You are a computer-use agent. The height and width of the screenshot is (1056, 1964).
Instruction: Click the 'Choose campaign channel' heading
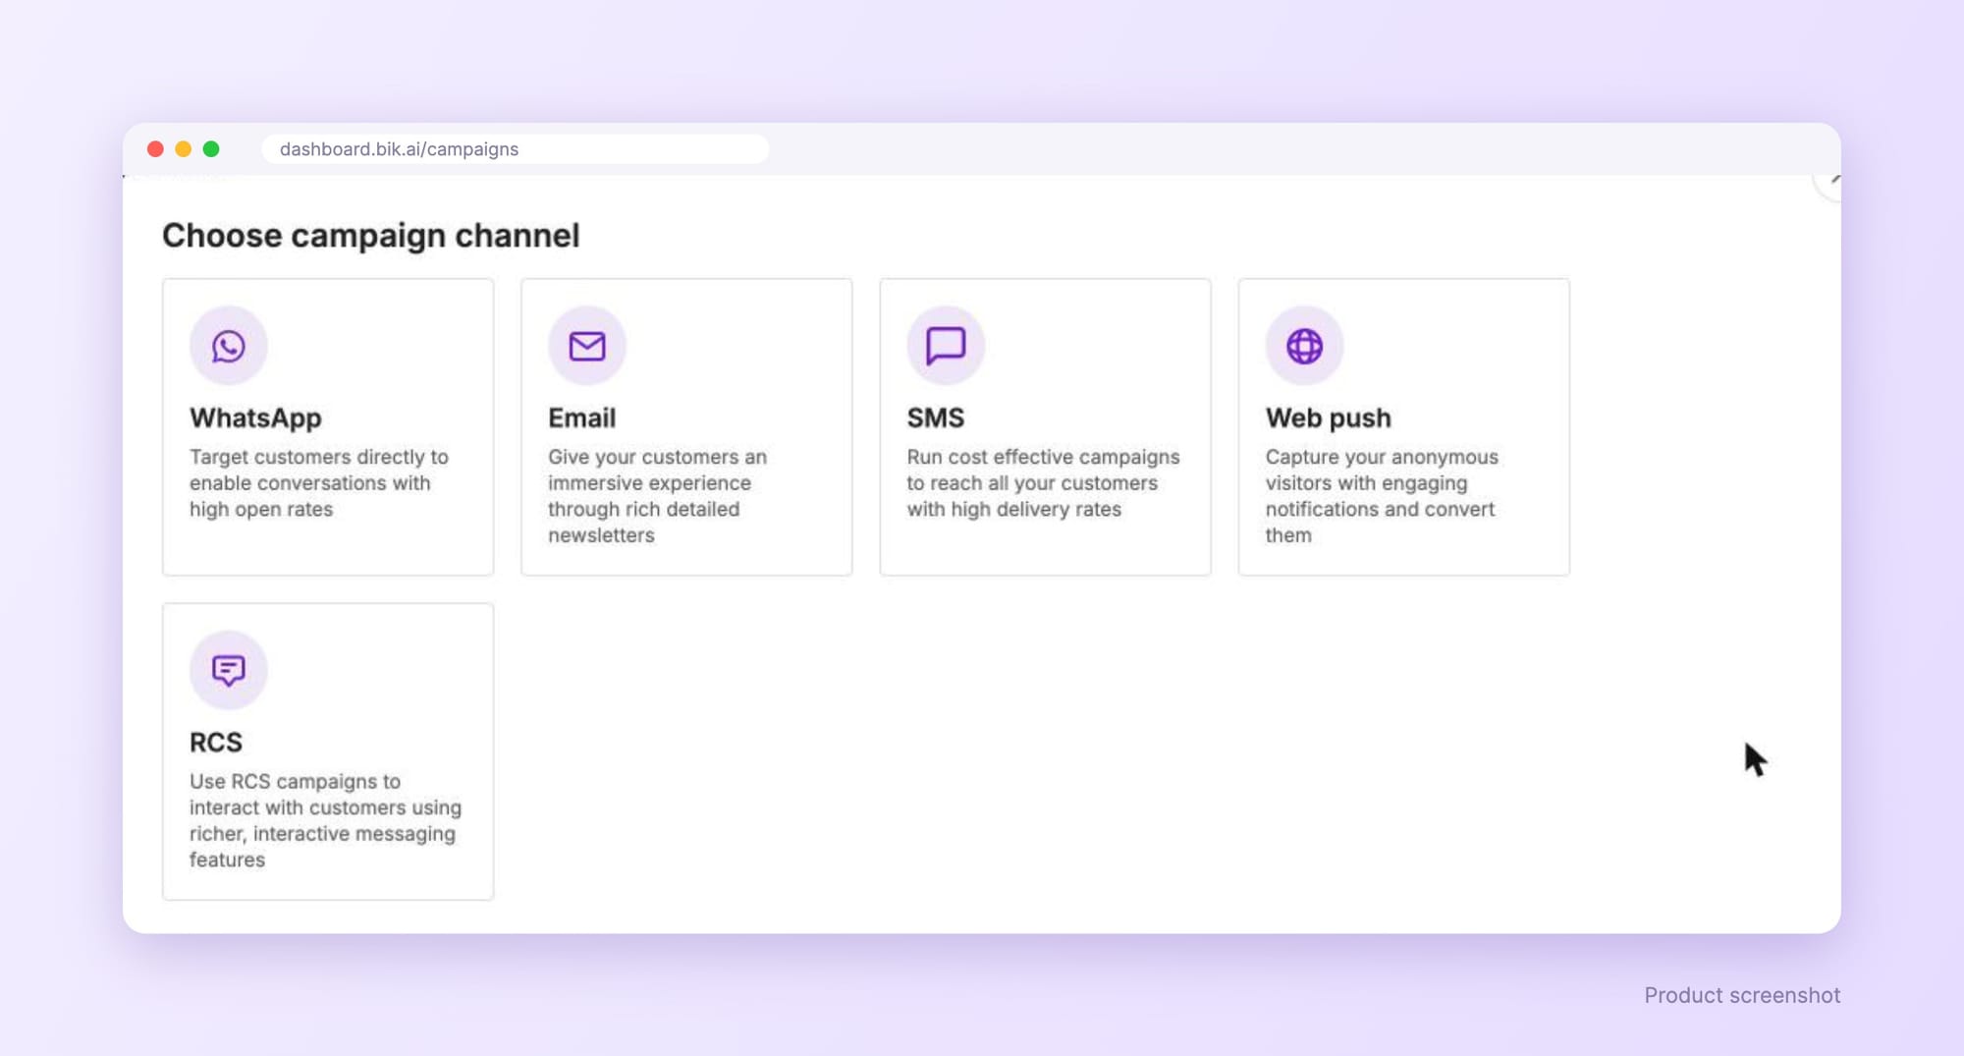[371, 236]
